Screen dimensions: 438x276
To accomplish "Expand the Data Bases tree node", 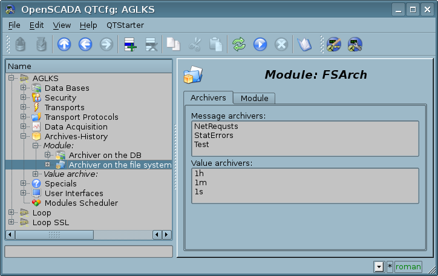I will 23,88.
